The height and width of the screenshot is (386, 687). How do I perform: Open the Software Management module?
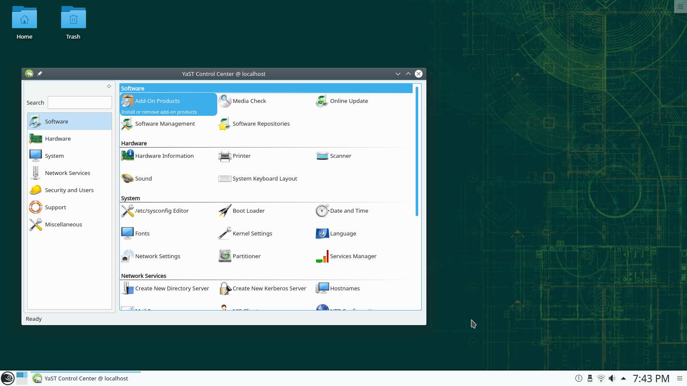pyautogui.click(x=158, y=124)
